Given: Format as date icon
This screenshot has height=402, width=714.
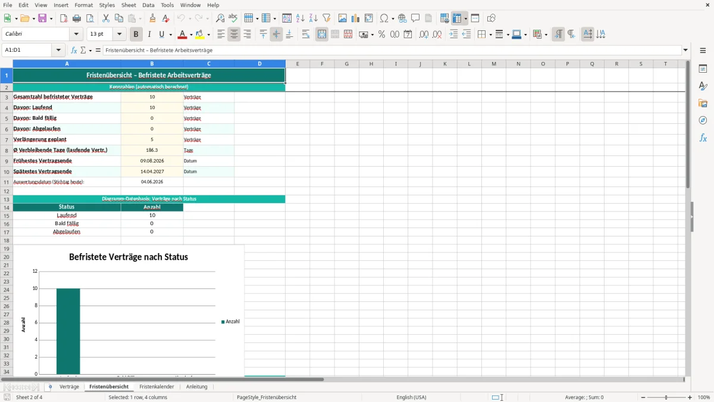Looking at the screenshot, I should coord(408,35).
